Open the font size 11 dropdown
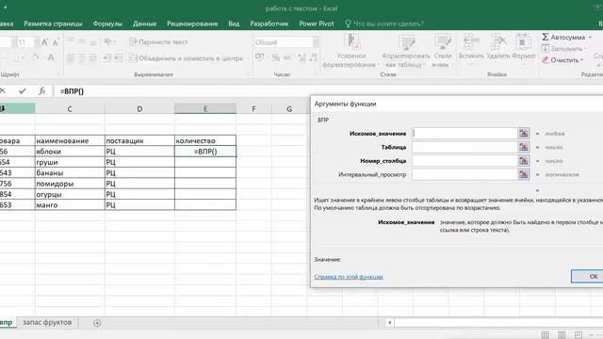Image resolution: width=603 pixels, height=339 pixels. tap(37, 42)
